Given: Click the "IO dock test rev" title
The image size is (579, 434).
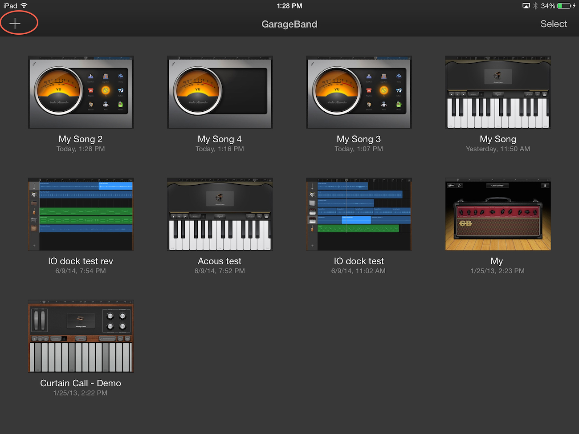Looking at the screenshot, I should pyautogui.click(x=81, y=261).
